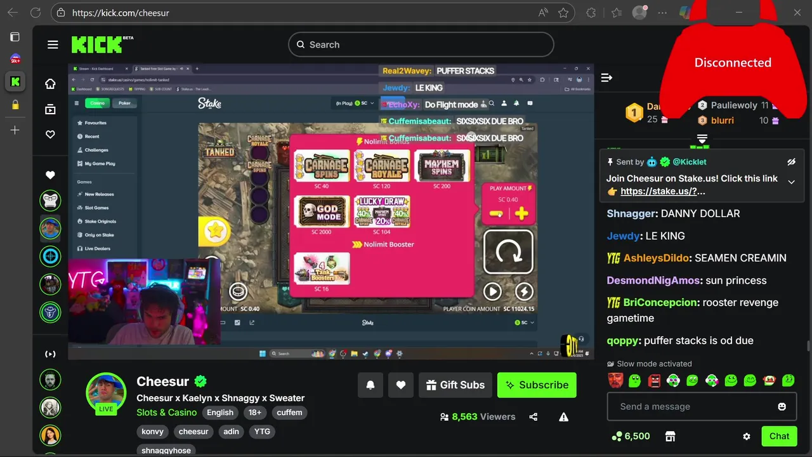The height and width of the screenshot is (457, 812).
Task: Select the konvy tag
Action: [x=152, y=432]
